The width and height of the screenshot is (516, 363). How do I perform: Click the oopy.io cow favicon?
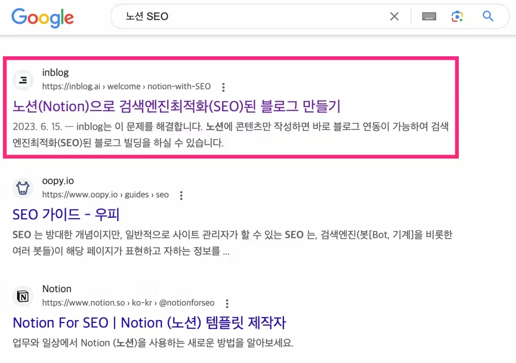[23, 188]
